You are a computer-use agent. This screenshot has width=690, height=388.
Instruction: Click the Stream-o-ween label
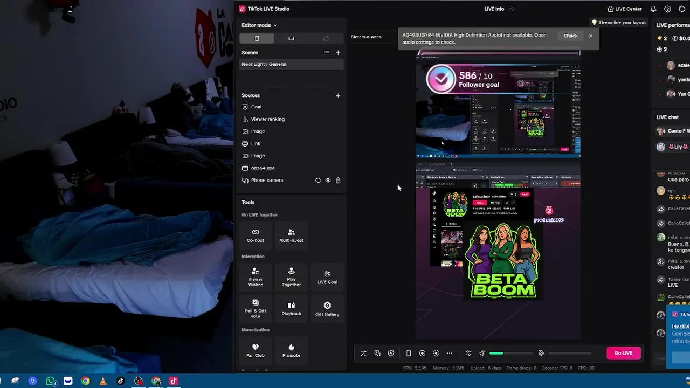pos(366,37)
